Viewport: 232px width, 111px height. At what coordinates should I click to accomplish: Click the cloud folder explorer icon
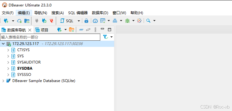click(x=27, y=21)
